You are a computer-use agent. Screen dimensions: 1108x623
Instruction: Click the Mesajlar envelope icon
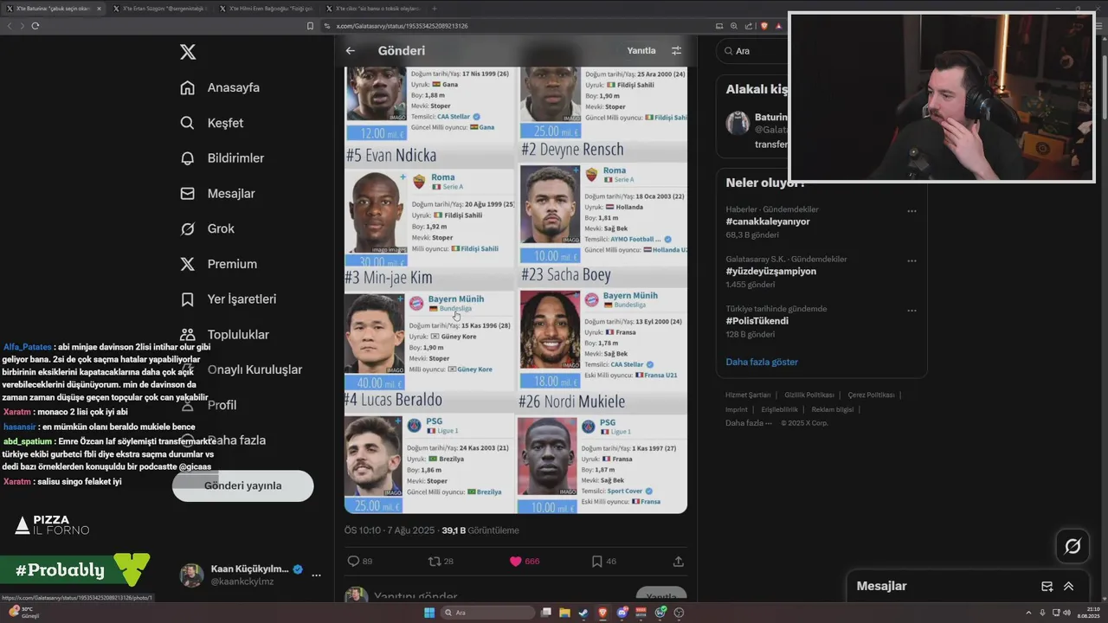coord(187,194)
